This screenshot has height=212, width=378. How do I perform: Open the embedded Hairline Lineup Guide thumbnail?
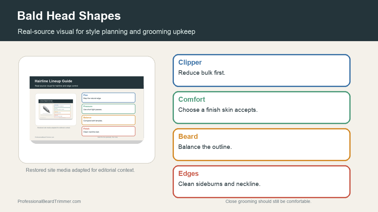[x=87, y=110]
